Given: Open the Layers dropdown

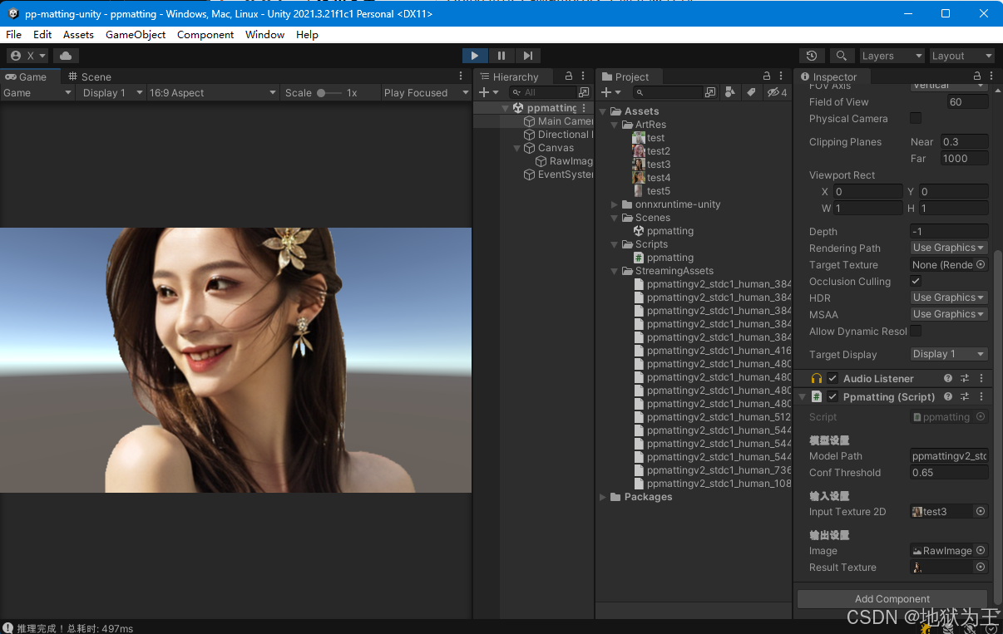Looking at the screenshot, I should tap(892, 56).
